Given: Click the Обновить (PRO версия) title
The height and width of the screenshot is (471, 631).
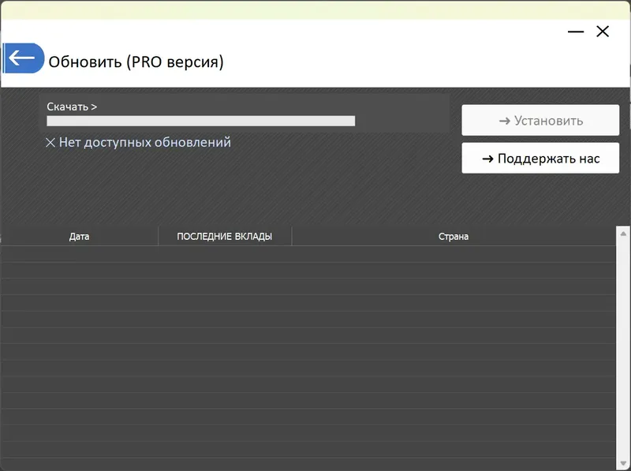Looking at the screenshot, I should tap(136, 61).
